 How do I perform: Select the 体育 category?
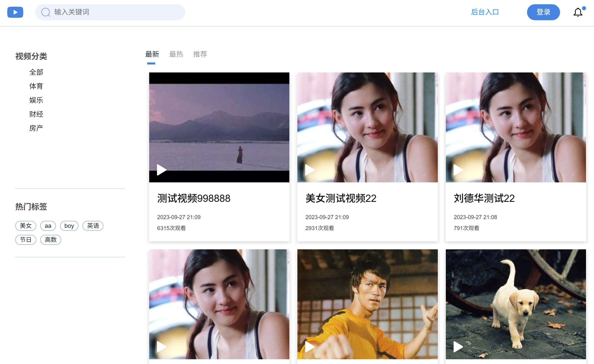click(x=36, y=86)
